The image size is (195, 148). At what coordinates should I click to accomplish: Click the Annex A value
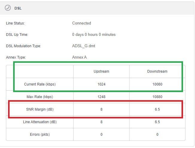coord(79,57)
